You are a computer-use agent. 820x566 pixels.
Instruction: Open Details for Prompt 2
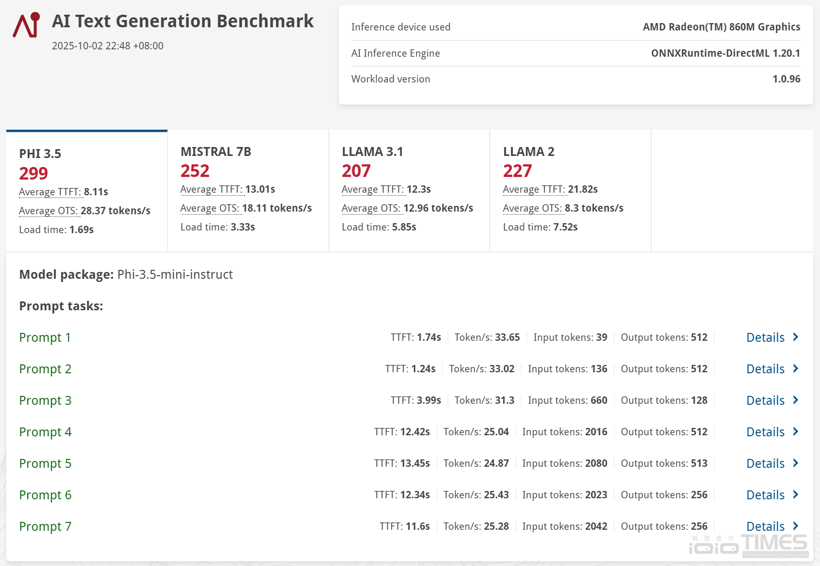pyautogui.click(x=765, y=369)
